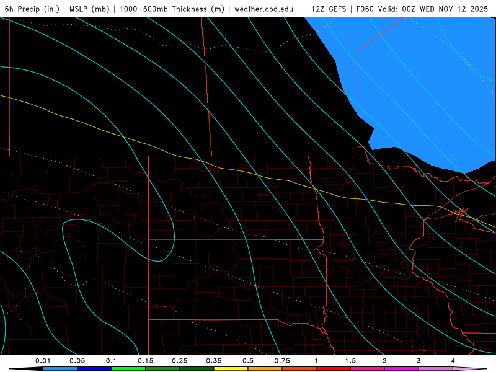Click the "6h Precip (in.)" title text
This screenshot has width=496, height=372.
[32, 9]
